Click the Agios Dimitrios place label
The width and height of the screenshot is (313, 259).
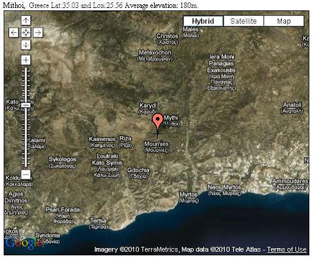point(16,203)
